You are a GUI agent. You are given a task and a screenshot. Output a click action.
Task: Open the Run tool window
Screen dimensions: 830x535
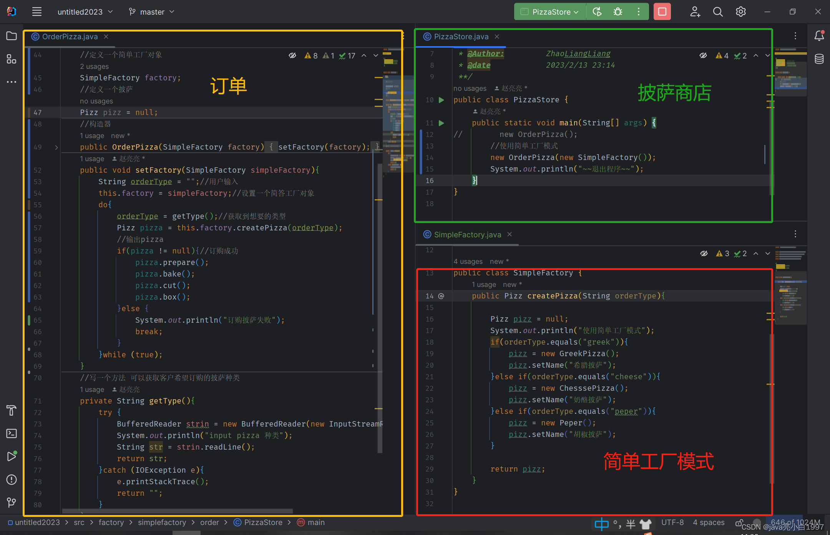pyautogui.click(x=12, y=456)
